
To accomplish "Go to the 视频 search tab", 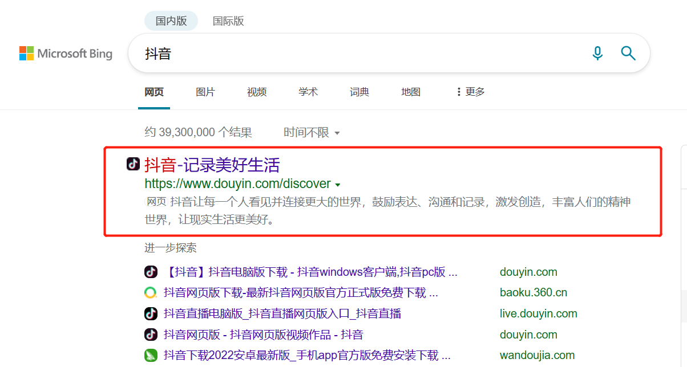I will point(257,92).
